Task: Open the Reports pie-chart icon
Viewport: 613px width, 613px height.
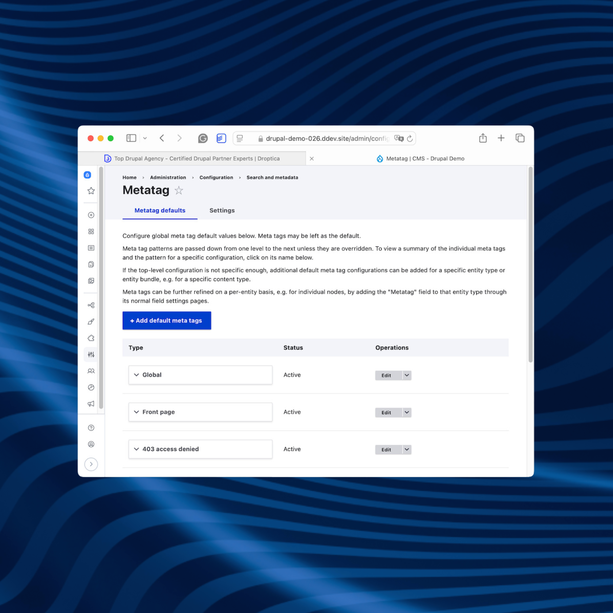Action: 91,387
